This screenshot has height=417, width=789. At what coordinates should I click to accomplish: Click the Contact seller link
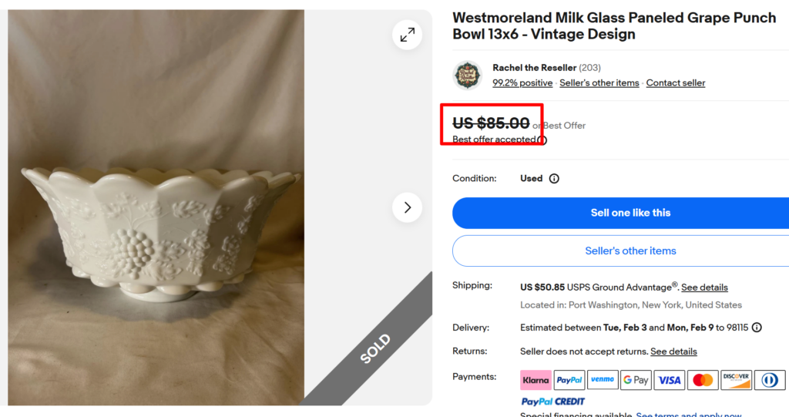675,83
